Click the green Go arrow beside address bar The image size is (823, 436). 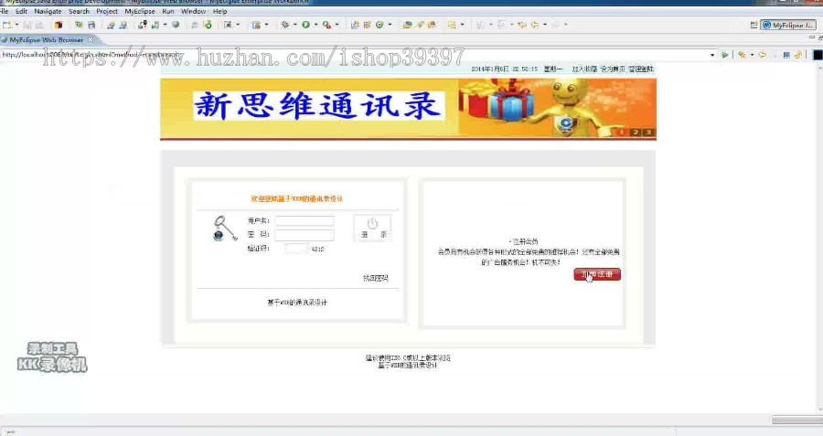pyautogui.click(x=725, y=55)
